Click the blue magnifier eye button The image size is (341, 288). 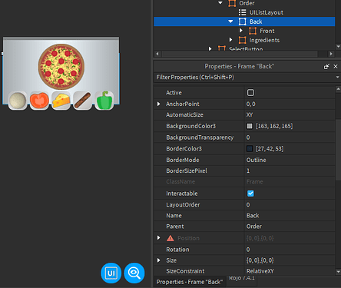[134, 273]
